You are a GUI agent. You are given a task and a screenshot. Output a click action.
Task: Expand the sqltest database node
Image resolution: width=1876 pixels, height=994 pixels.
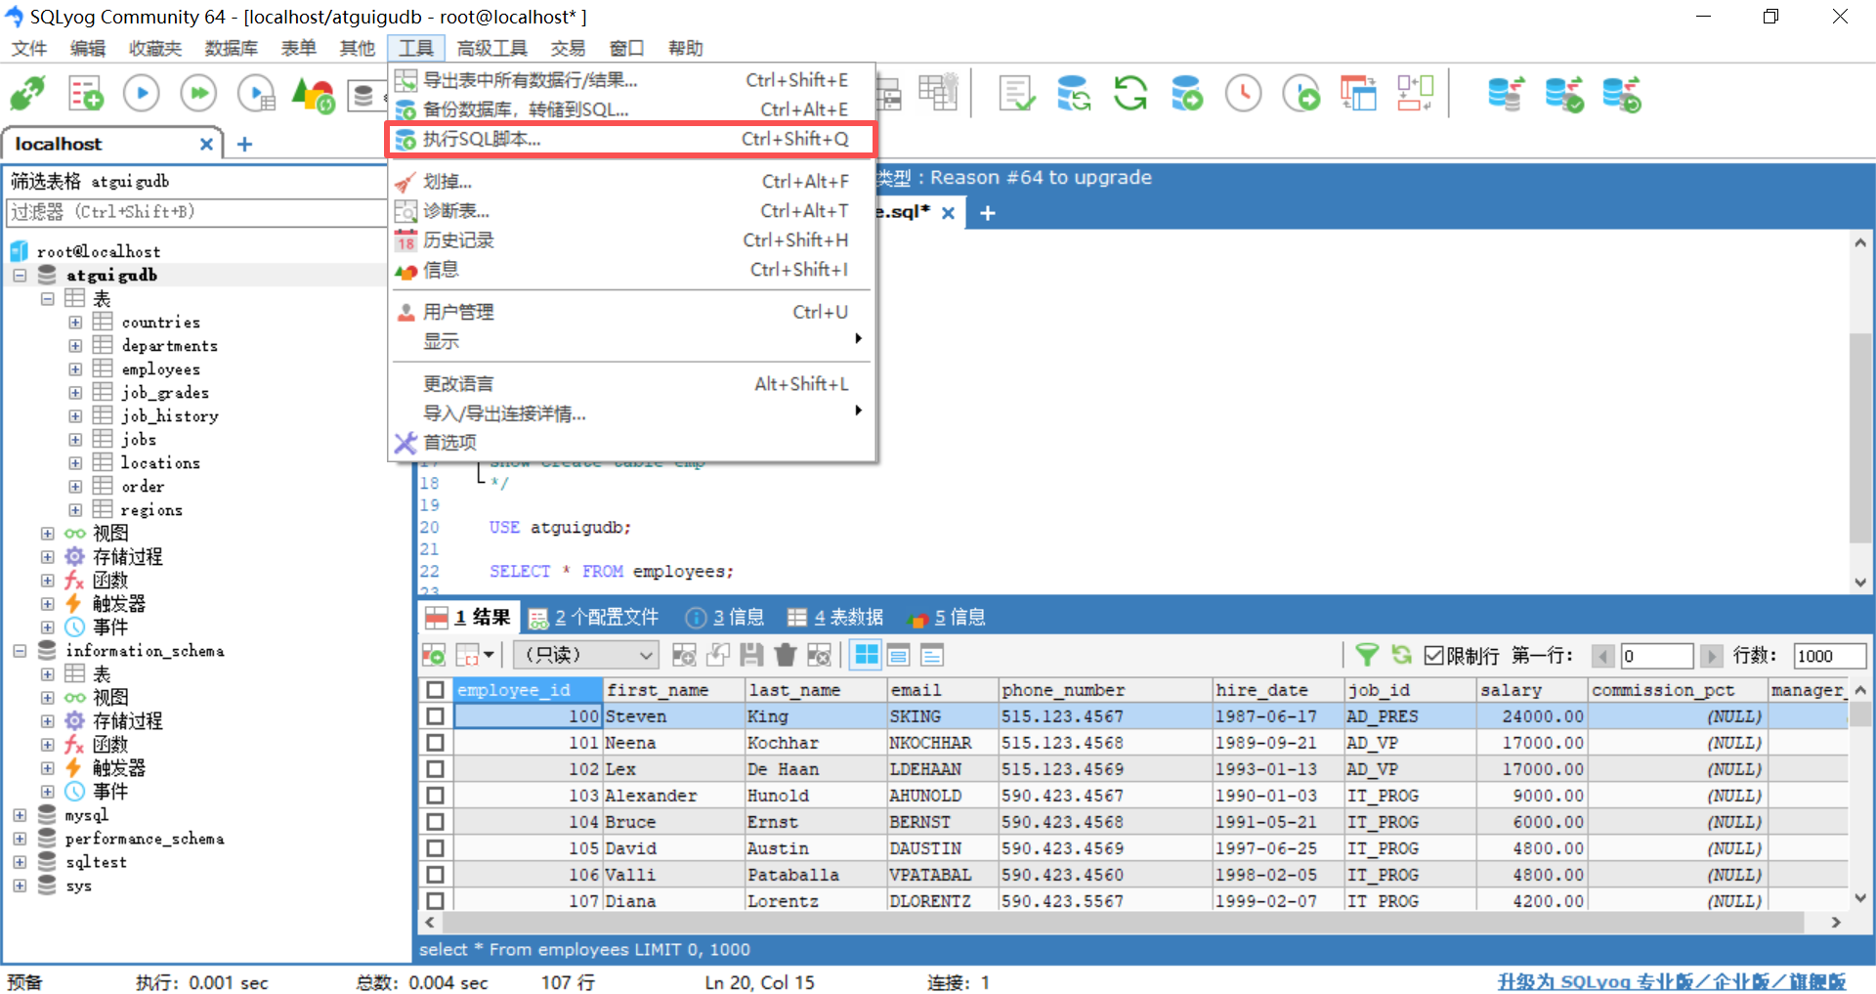point(20,862)
